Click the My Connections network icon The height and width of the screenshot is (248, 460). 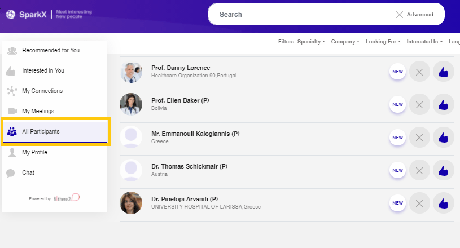click(12, 91)
